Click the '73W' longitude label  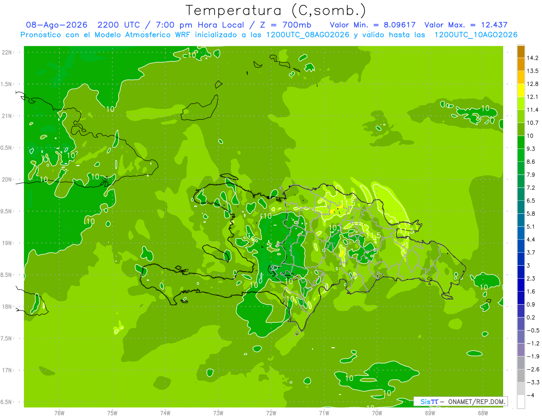click(x=218, y=413)
